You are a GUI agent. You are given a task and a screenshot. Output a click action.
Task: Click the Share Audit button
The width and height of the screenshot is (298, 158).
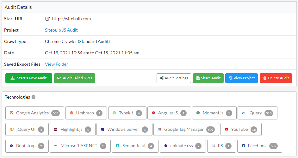click(x=208, y=78)
